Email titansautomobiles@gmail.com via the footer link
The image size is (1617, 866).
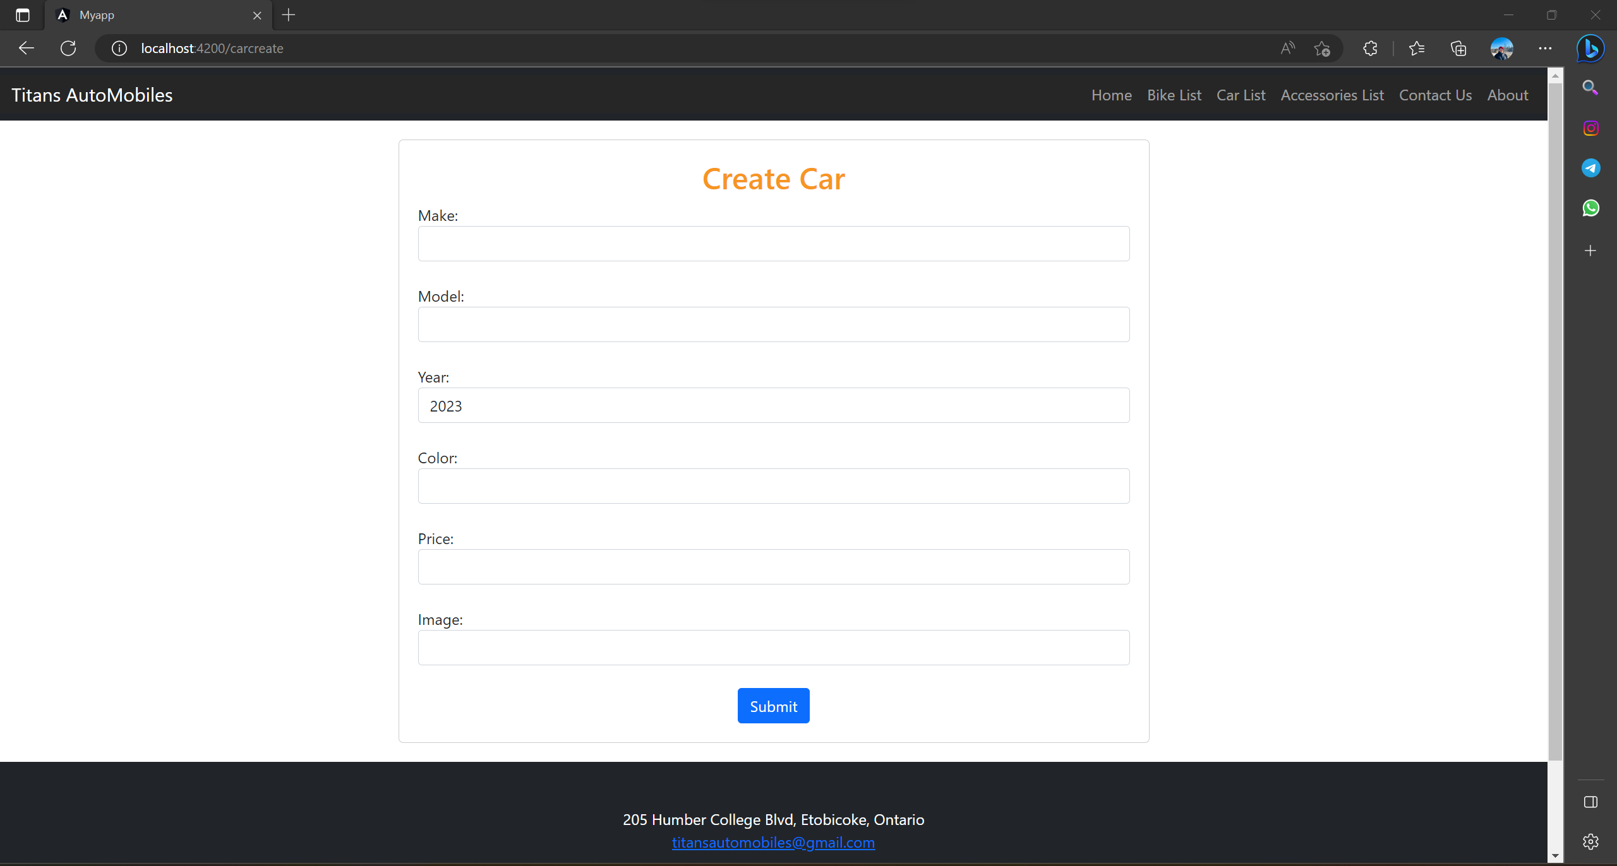[x=772, y=842]
